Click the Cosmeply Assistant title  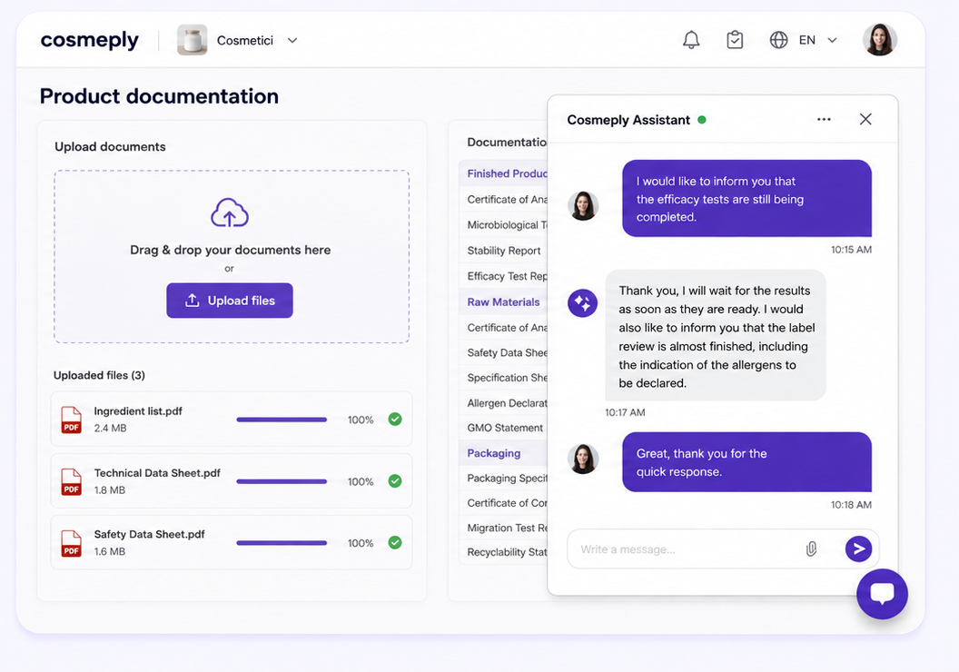tap(628, 120)
